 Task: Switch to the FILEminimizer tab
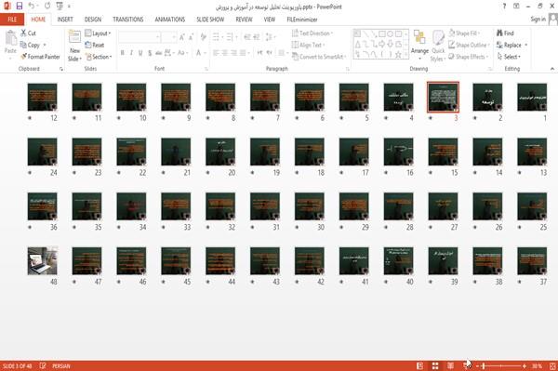click(x=301, y=20)
